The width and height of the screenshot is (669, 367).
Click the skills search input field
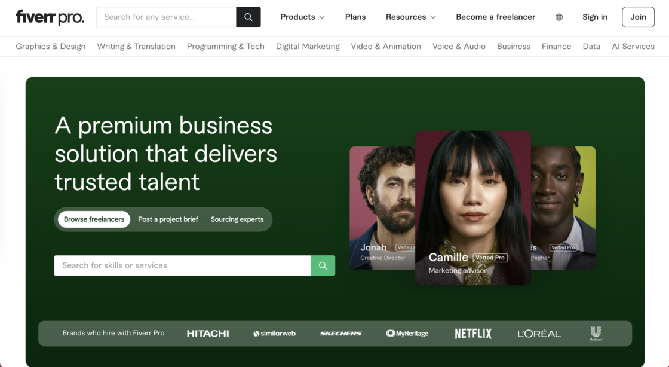click(179, 265)
